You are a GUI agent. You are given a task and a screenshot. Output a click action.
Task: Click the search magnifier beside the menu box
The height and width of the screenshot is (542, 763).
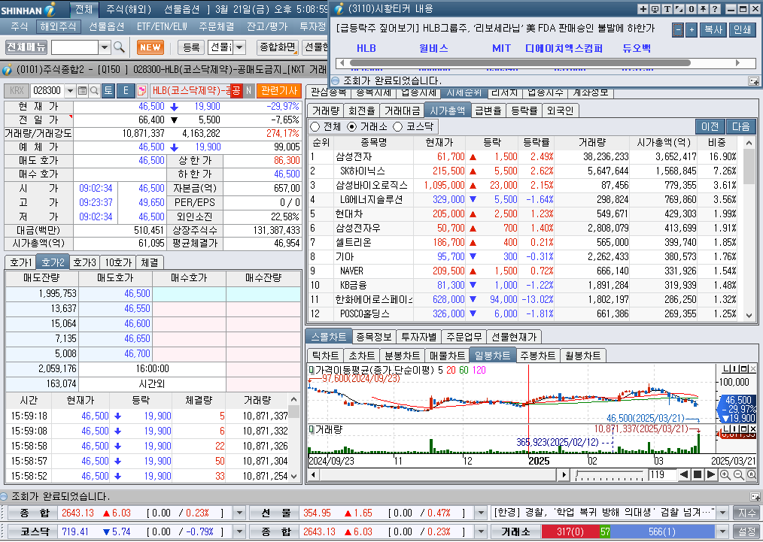point(119,47)
